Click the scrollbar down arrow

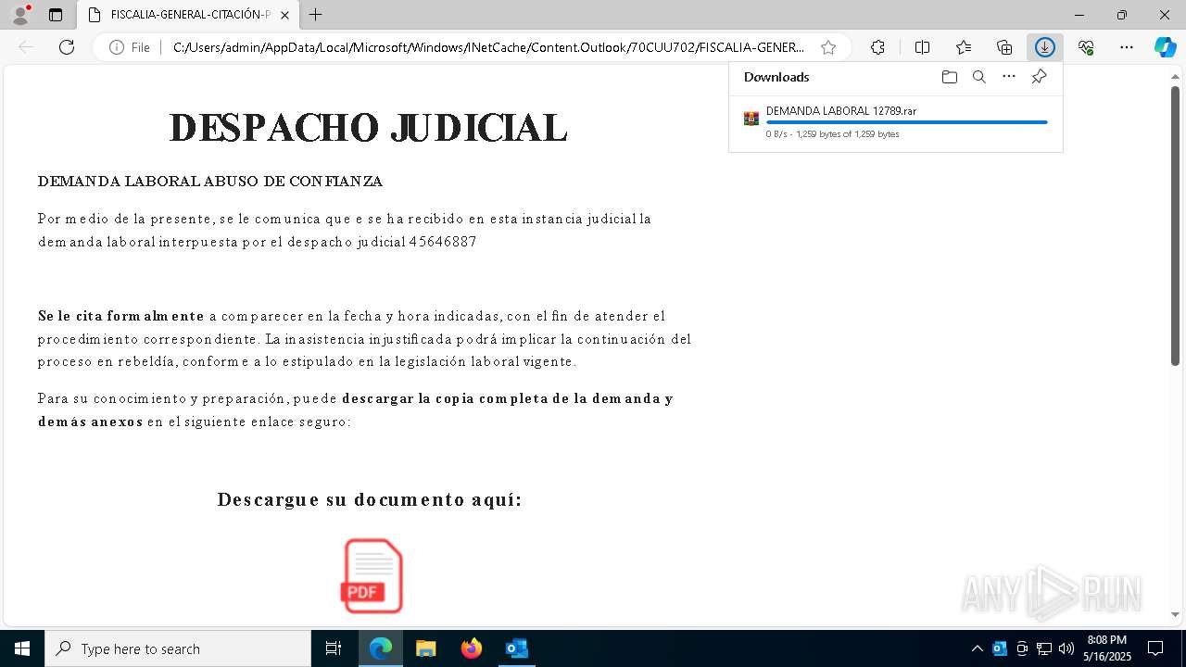pyautogui.click(x=1175, y=614)
